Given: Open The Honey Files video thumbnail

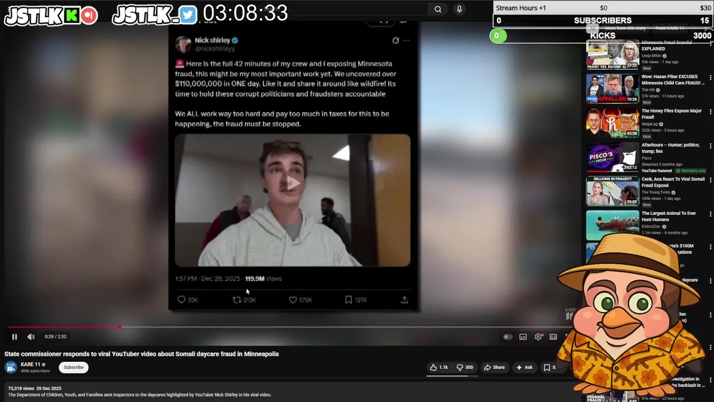Looking at the screenshot, I should click(x=612, y=123).
